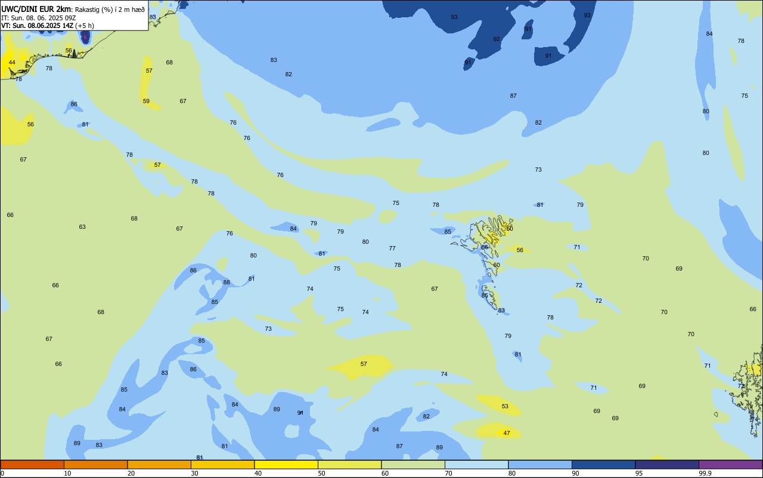Screen dimensions: 763x478
Task: Click the humidity value '59' on map
Action: (146, 101)
